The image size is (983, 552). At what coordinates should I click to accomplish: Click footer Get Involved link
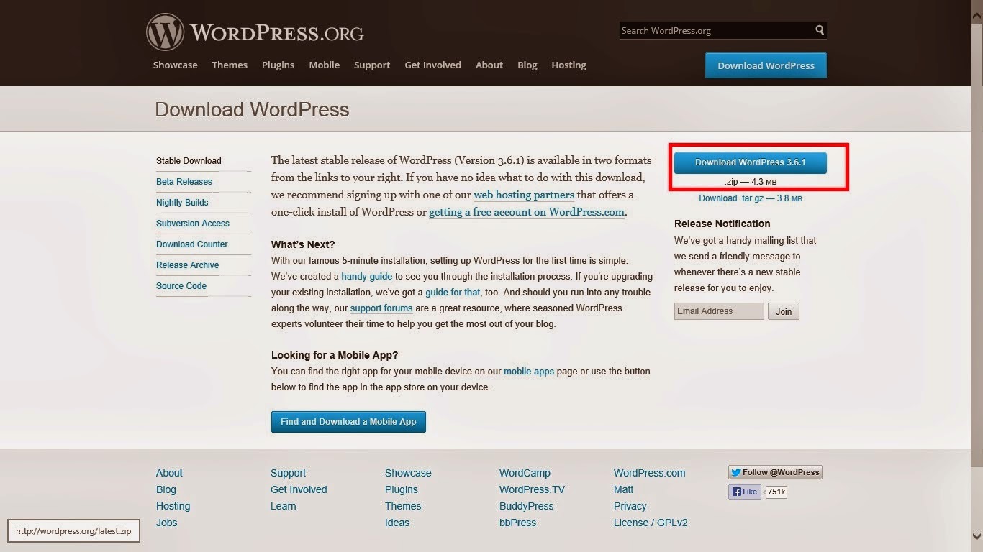299,489
